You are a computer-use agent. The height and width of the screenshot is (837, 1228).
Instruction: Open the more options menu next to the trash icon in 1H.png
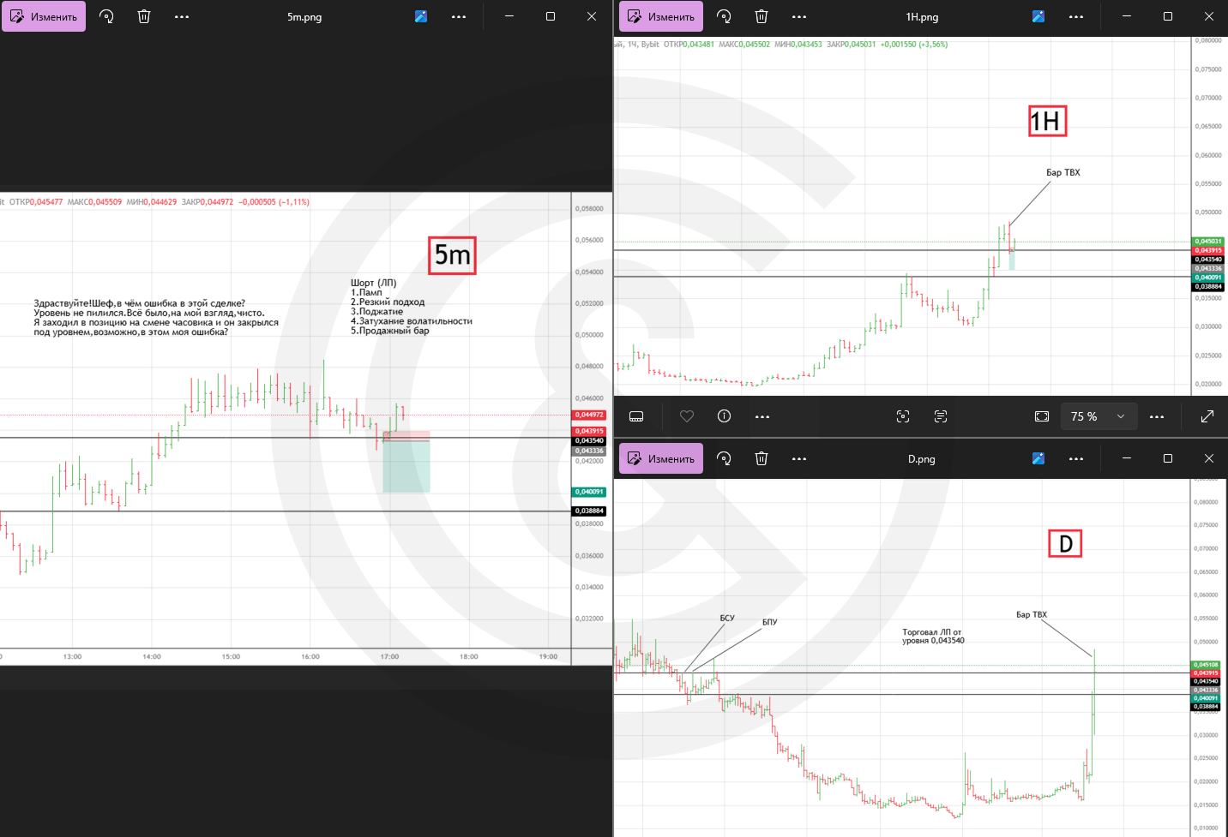pyautogui.click(x=799, y=16)
